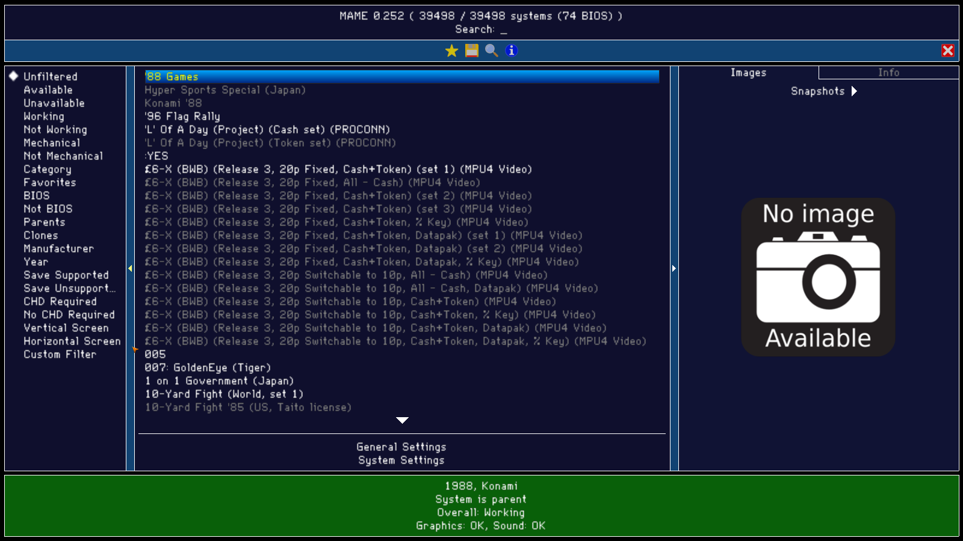
Task: Enable the Mechanical filter
Action: point(51,142)
